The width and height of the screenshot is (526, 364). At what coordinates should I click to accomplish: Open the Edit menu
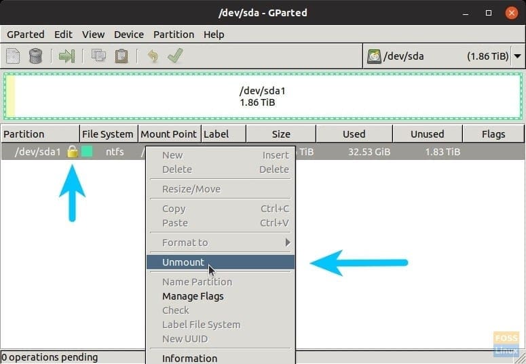tap(63, 35)
